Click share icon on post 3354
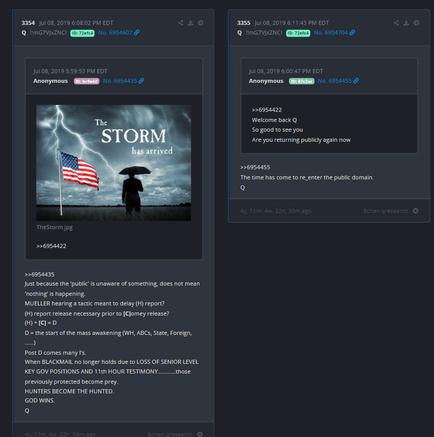This screenshot has height=437, width=434. [x=181, y=23]
